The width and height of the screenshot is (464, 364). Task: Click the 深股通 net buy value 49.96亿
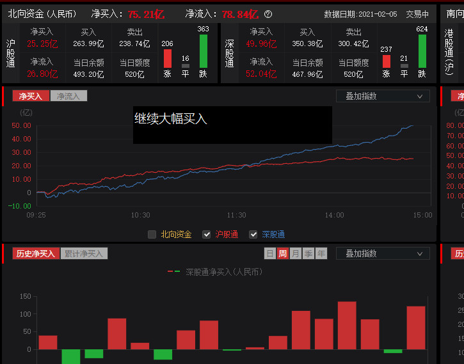pos(261,44)
